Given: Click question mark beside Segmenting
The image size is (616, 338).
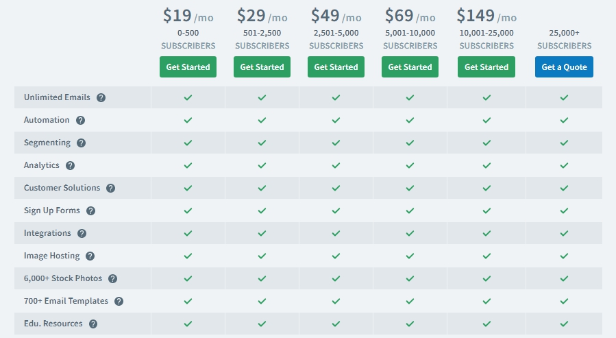Looking at the screenshot, I should tap(82, 143).
